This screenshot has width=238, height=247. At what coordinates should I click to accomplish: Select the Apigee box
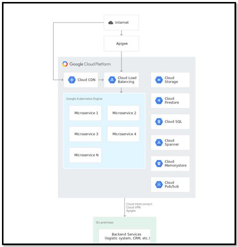point(121,44)
